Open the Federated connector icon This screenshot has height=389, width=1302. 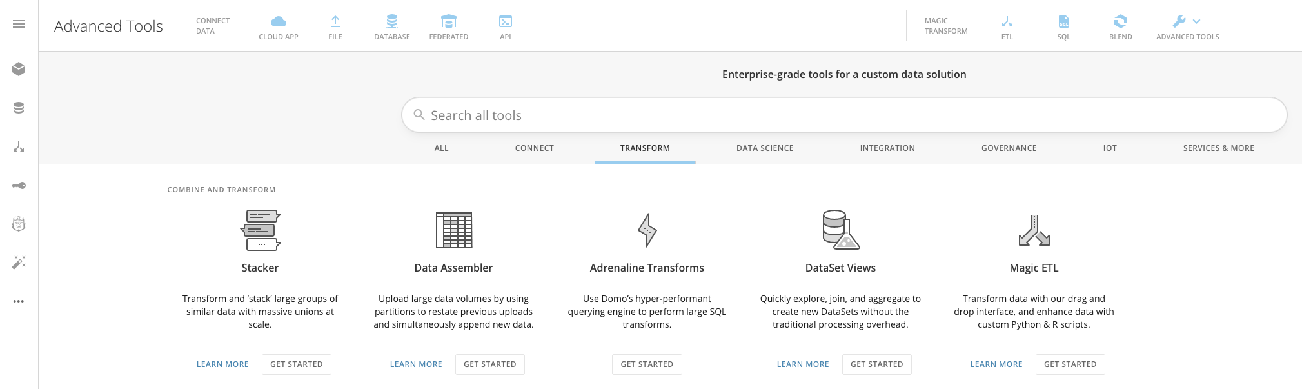tap(449, 22)
